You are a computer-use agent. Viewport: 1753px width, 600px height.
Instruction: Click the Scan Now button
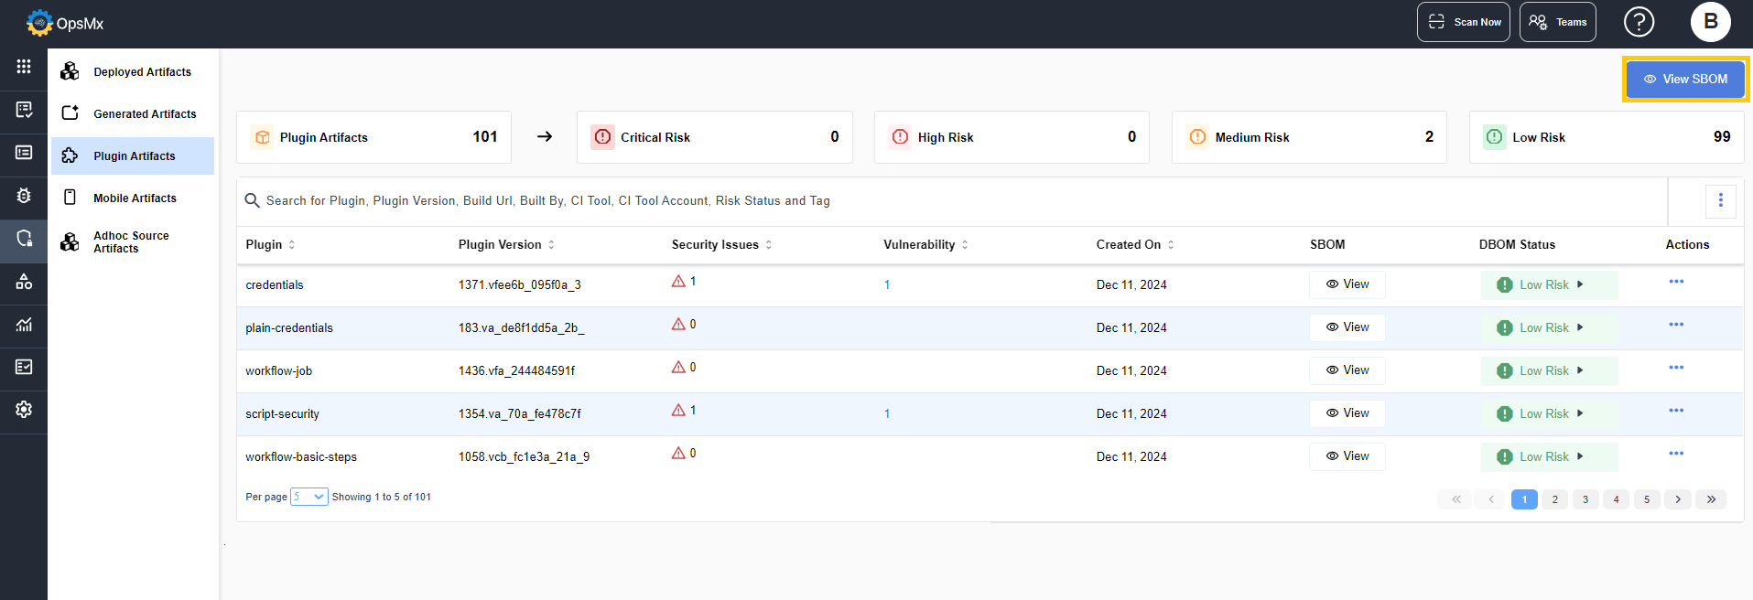click(x=1464, y=22)
